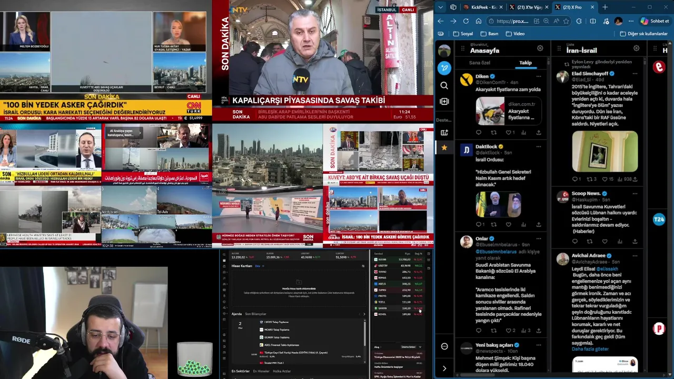Select USDTRY row in watchlist
Viewport: 674px width, 379px height.
(399, 265)
